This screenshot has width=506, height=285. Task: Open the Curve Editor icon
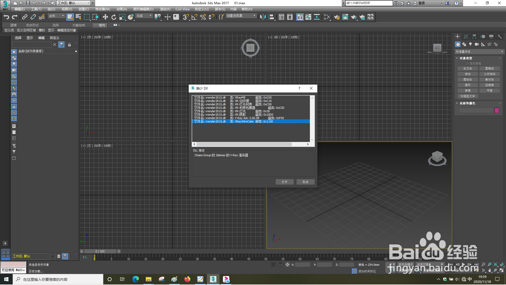(308, 17)
